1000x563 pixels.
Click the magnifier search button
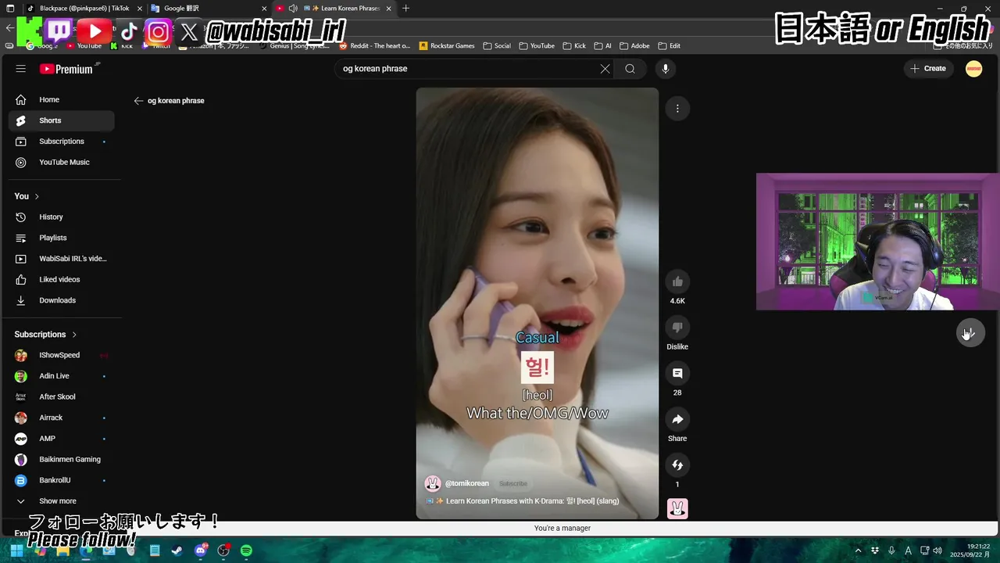point(630,69)
